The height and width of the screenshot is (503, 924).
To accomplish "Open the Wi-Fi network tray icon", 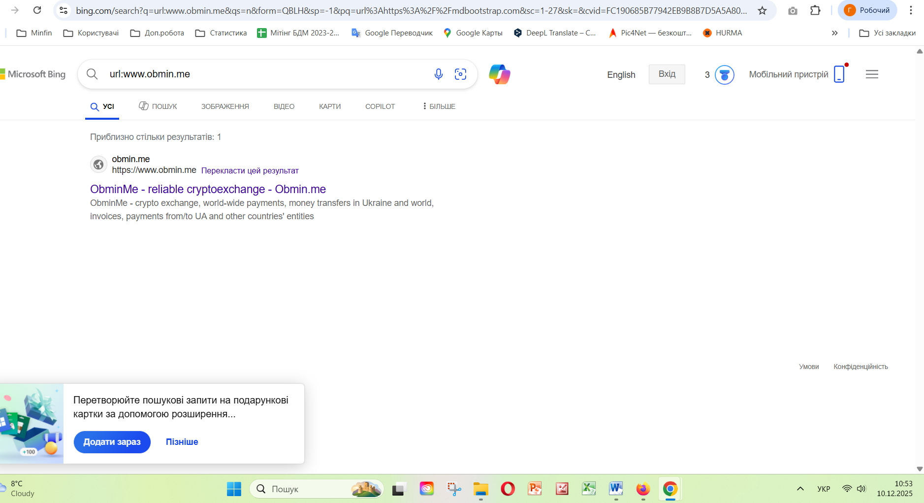I will [847, 489].
